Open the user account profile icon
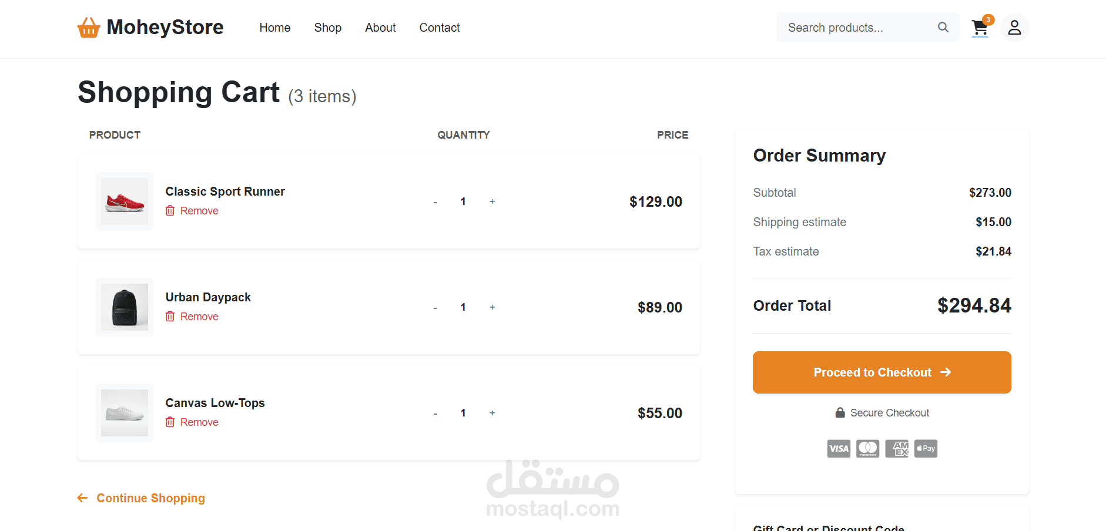The width and height of the screenshot is (1106, 531). 1014,28
